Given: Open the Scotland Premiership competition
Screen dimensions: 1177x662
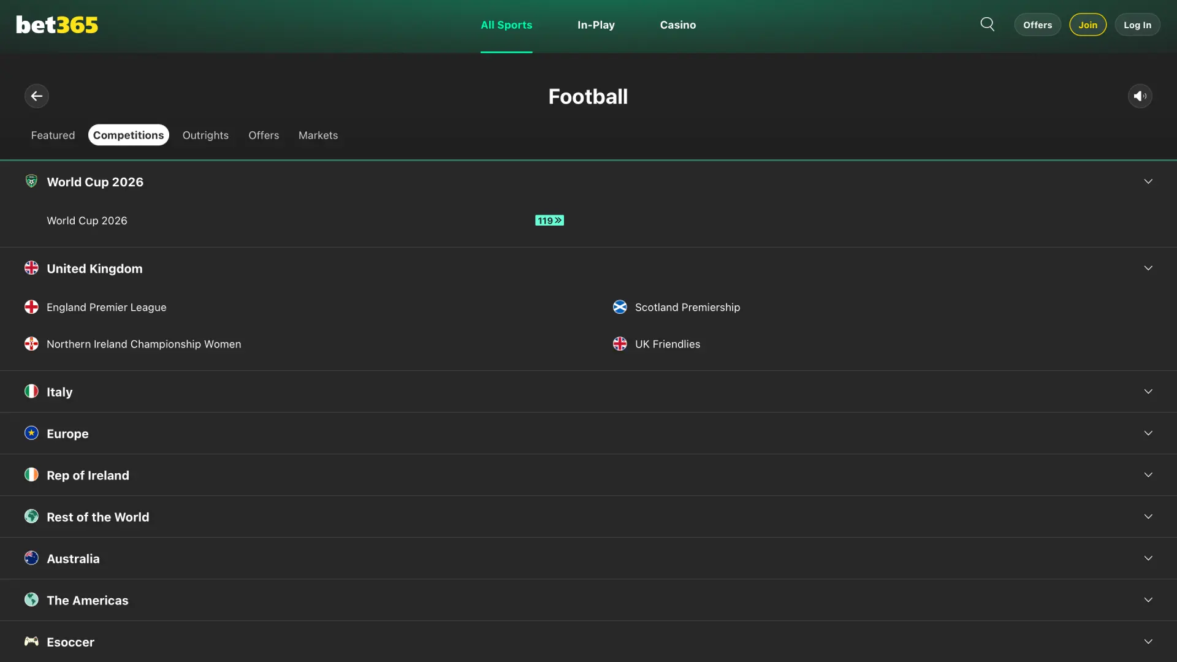Looking at the screenshot, I should coord(688,307).
